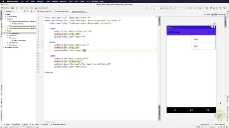Image resolution: width=229 pixels, height=128 pixels.
Task: Open the Navigate menu
Action: [x=40, y=1]
